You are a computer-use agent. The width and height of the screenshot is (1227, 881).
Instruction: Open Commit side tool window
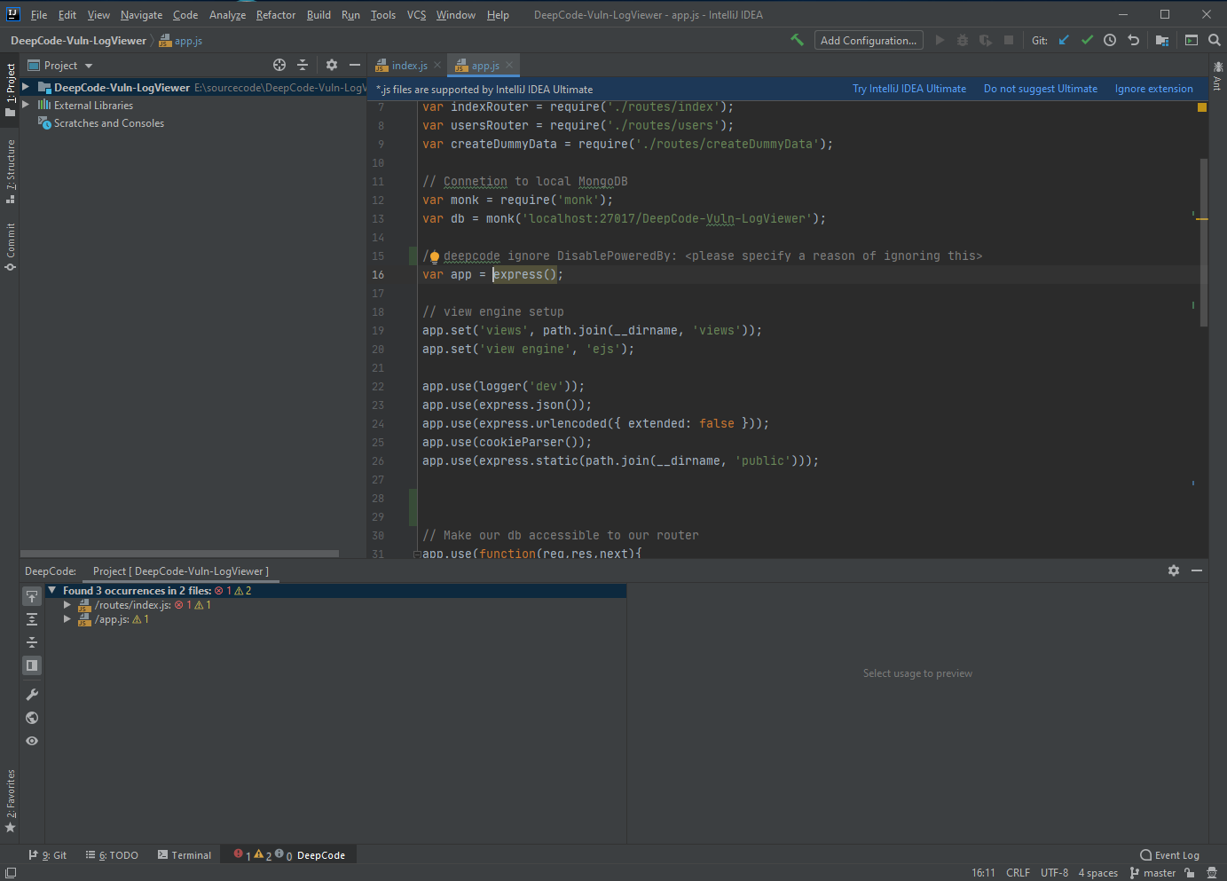(10, 247)
